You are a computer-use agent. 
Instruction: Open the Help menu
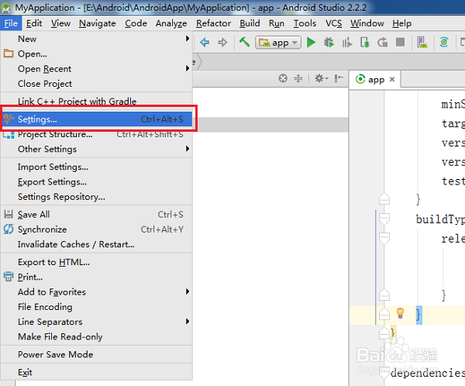[x=401, y=23]
